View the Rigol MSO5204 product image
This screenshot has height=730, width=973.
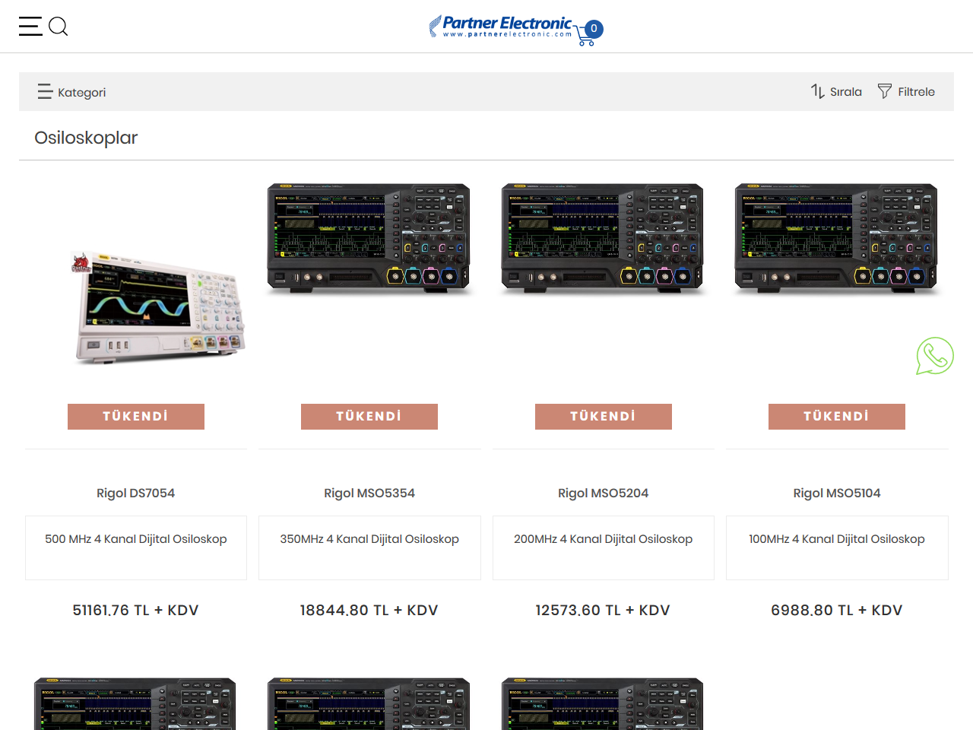(604, 240)
